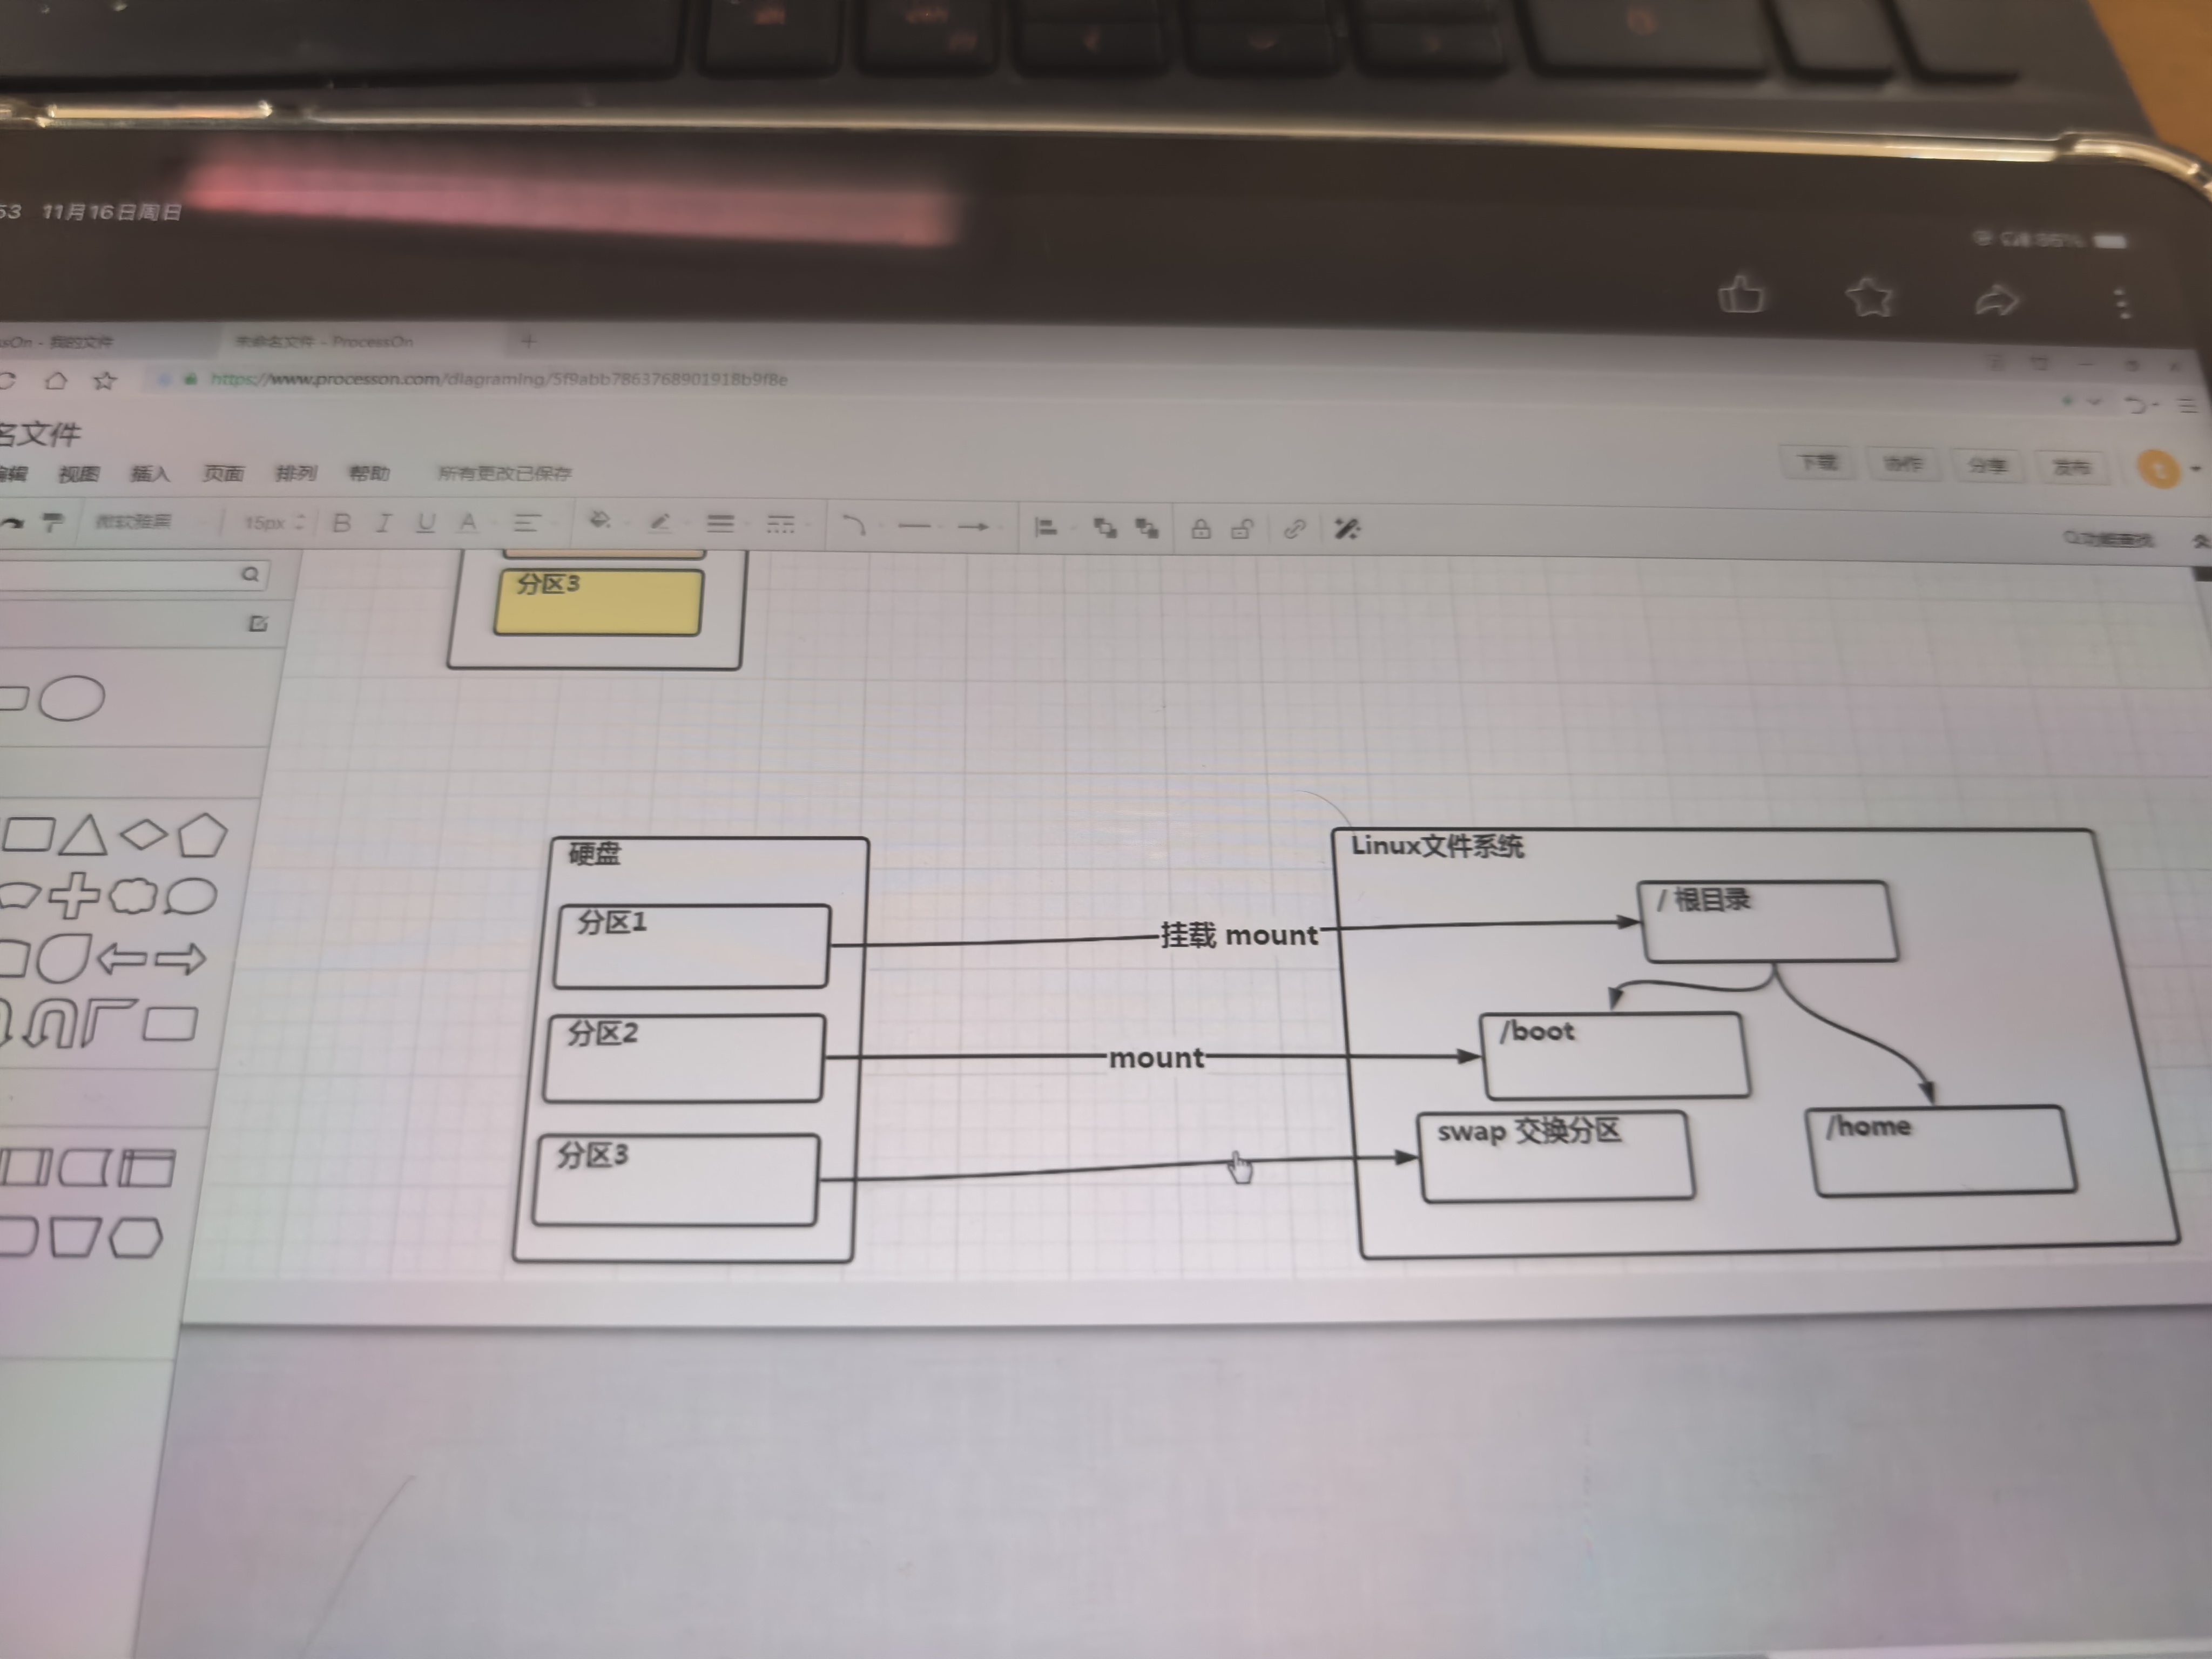Click the share arrow icon
Viewport: 2212px width, 1659px height.
point(1996,300)
